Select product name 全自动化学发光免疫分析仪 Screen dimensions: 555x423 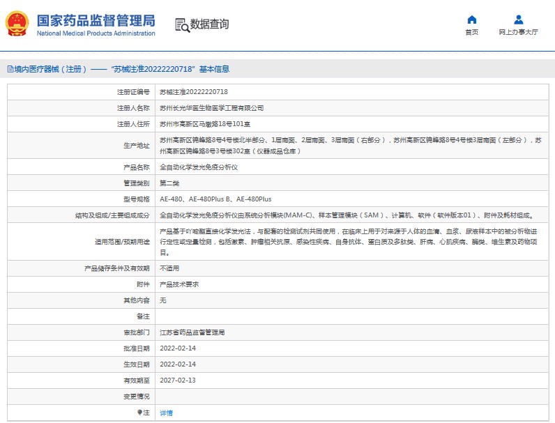pos(199,167)
